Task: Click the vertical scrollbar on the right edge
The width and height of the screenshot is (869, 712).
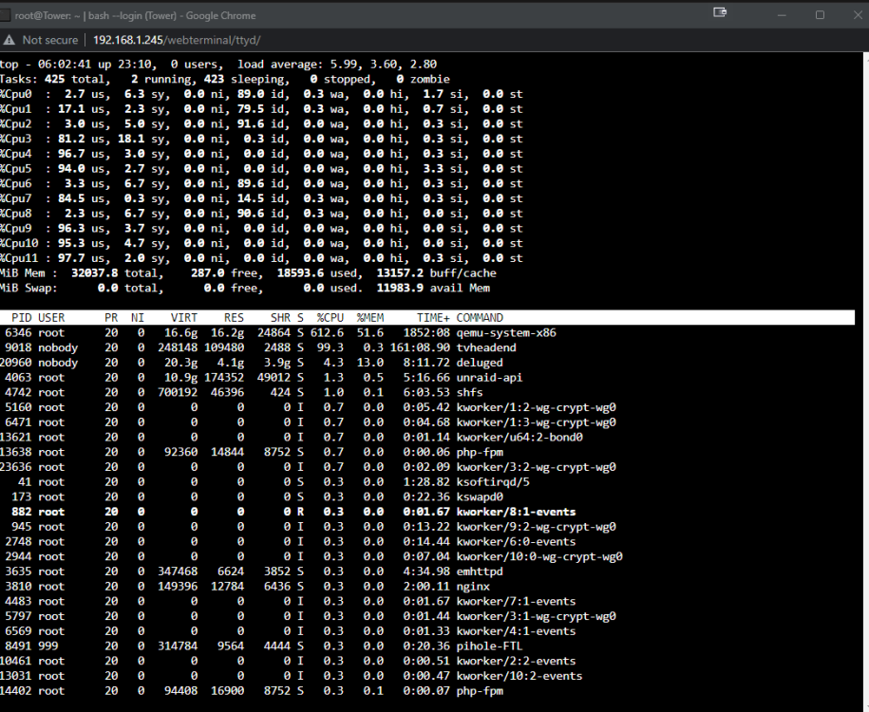Action: [865, 383]
